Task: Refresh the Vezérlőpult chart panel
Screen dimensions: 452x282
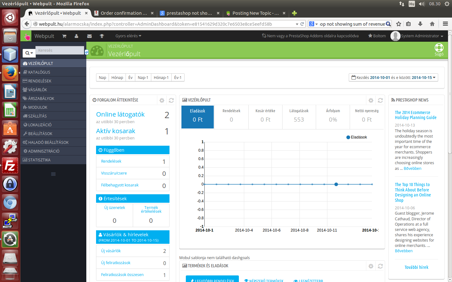Action: pyautogui.click(x=380, y=100)
